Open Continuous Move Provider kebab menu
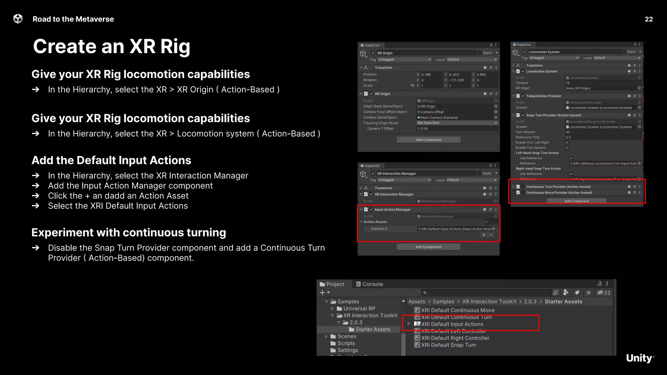This screenshot has width=667, height=375. [640, 193]
